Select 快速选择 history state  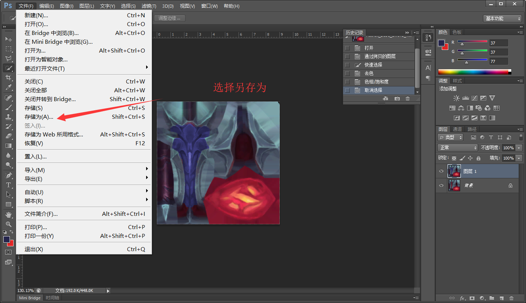pos(379,65)
